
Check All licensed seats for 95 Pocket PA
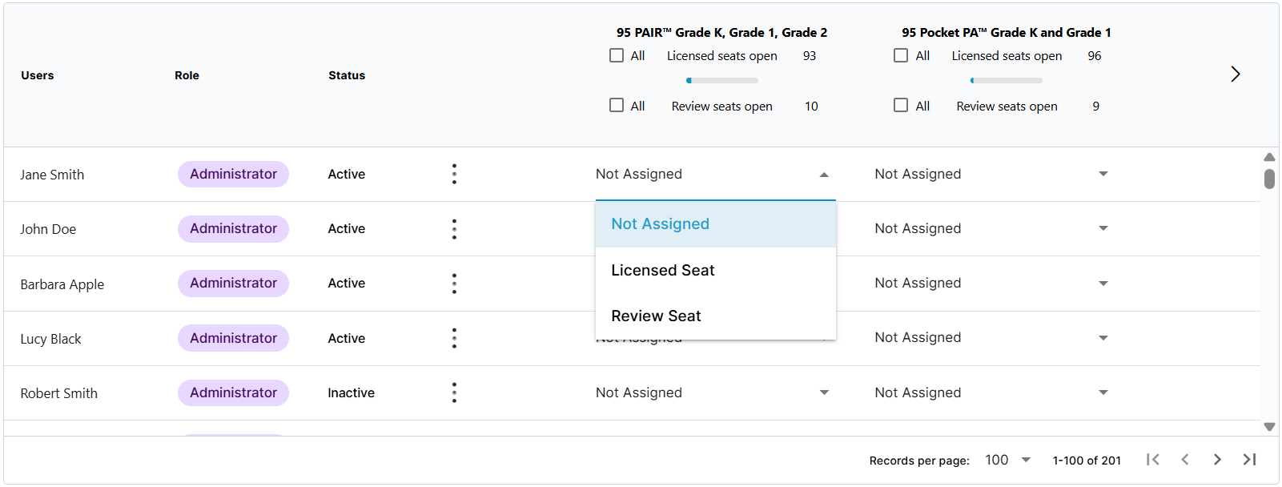901,55
